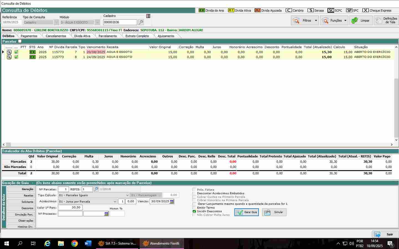399x249 pixels.
Task: Click calendar icon beside Nº Processo field
Action: coord(106,214)
